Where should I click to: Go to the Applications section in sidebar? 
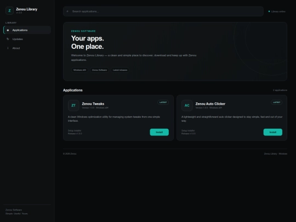point(27,30)
